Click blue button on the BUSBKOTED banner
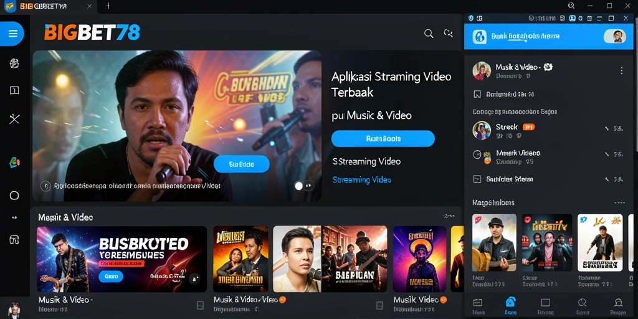Image resolution: width=638 pixels, height=319 pixels. [111, 276]
